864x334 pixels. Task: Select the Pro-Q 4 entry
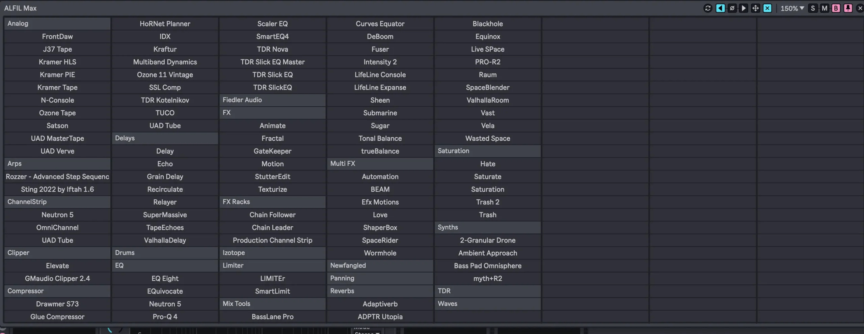[x=165, y=316]
